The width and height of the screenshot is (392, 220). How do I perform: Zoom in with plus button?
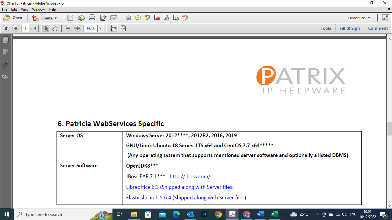point(77,28)
